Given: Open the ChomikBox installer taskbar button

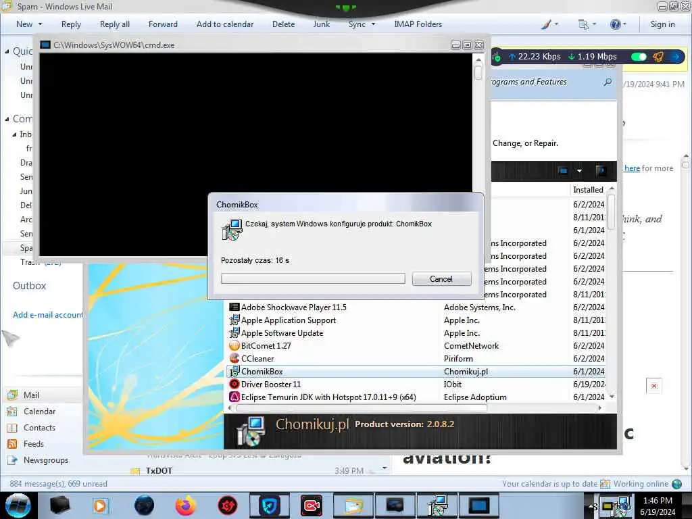Looking at the screenshot, I should (x=437, y=505).
